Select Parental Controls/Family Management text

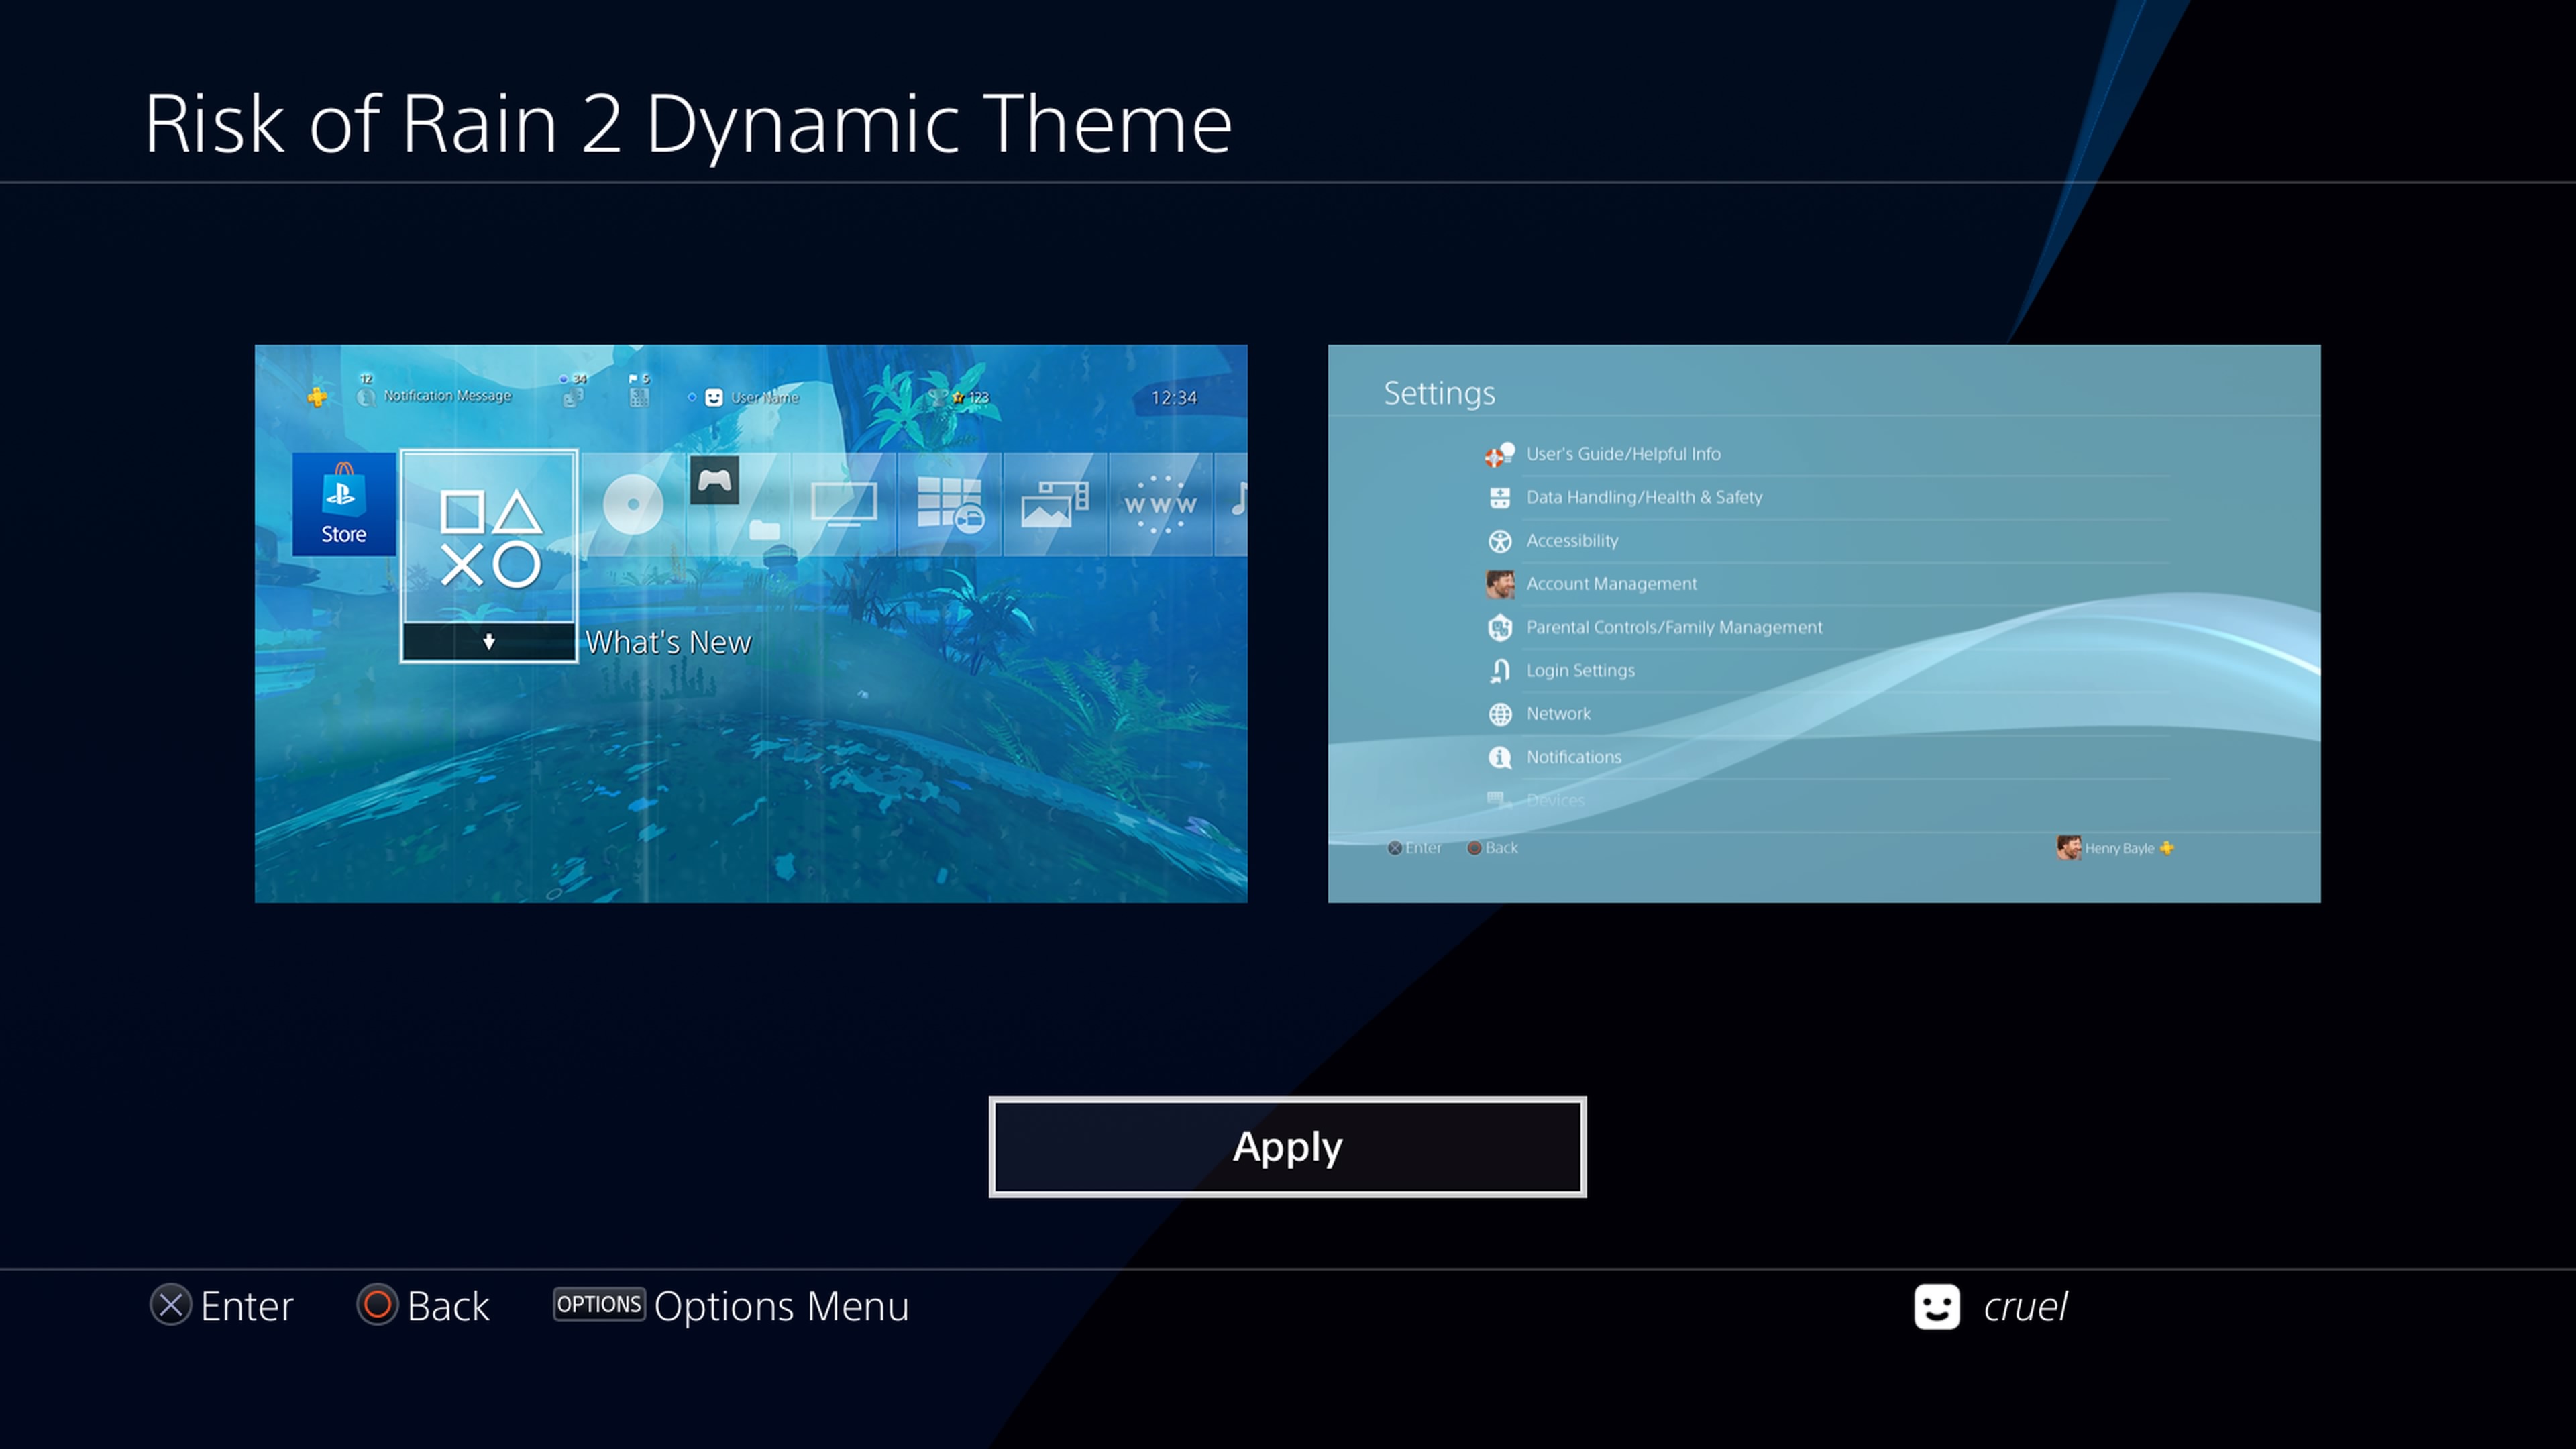[x=1674, y=627]
